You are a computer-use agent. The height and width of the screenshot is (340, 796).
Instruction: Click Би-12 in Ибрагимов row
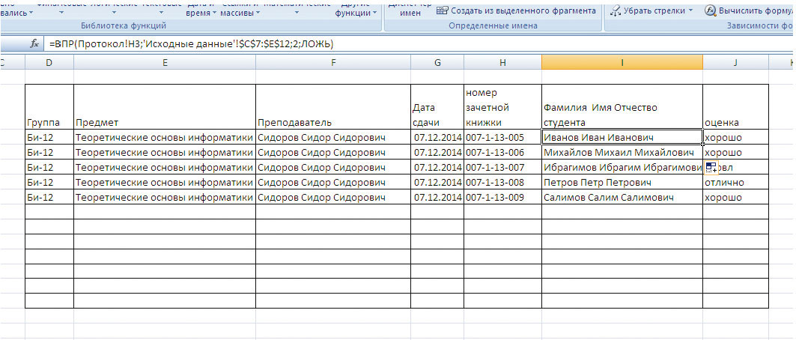coord(49,167)
